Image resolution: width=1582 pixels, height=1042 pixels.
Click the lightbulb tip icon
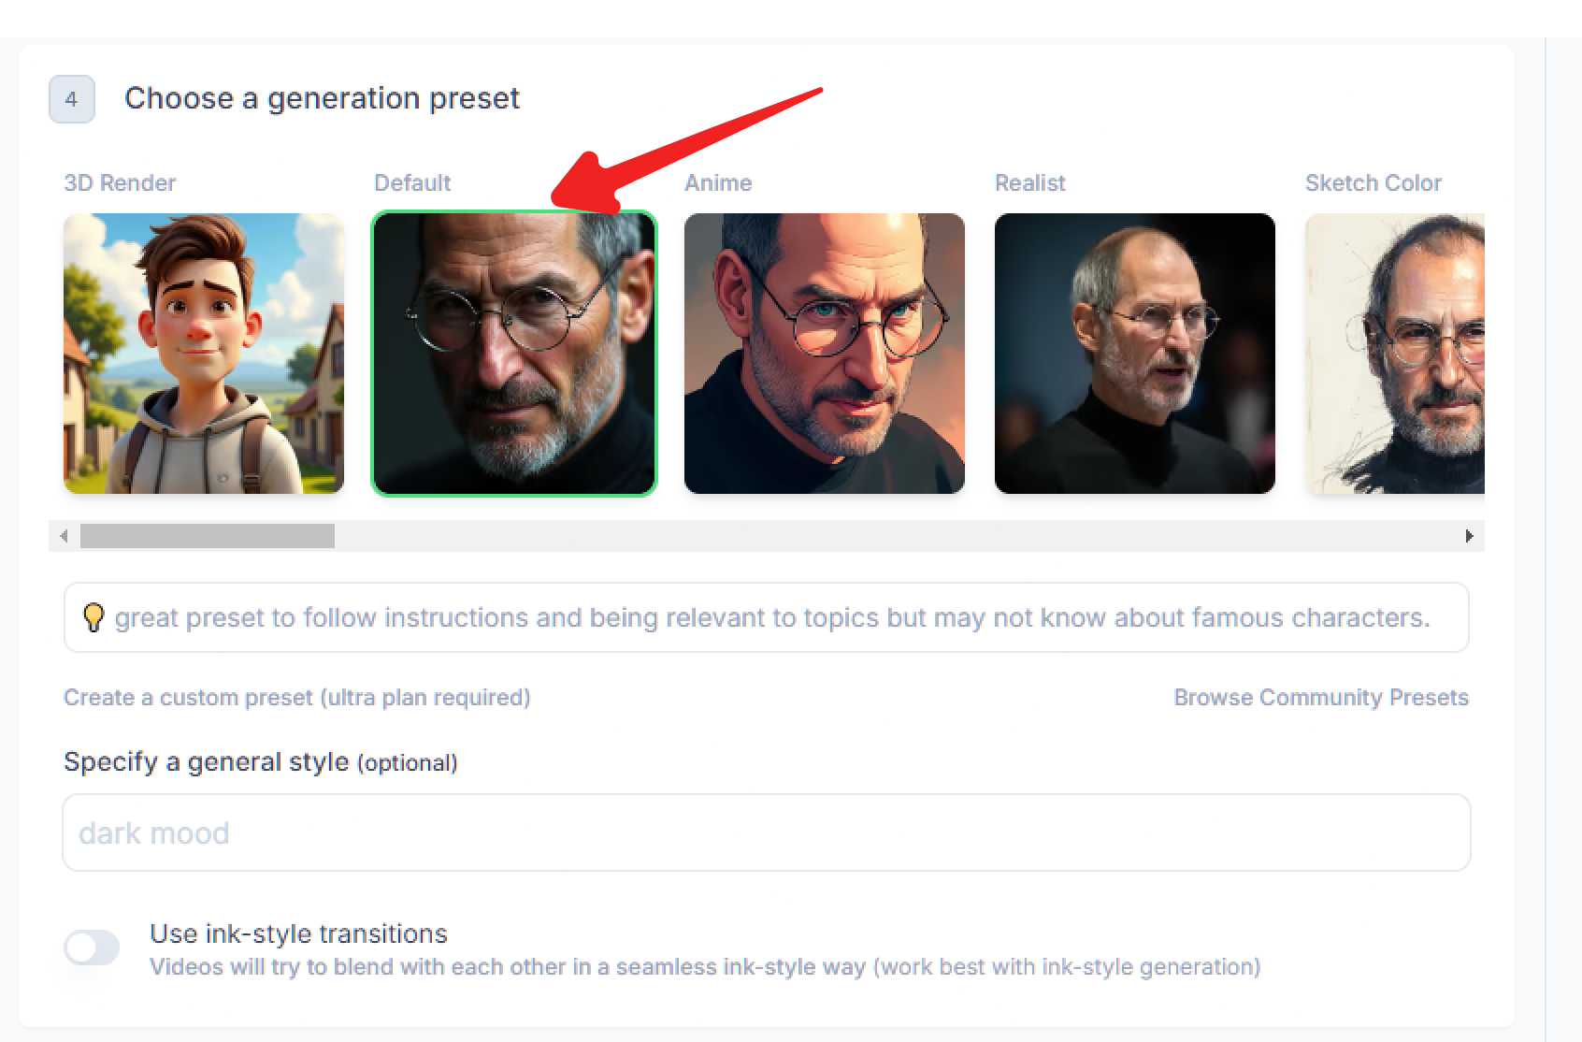pyautogui.click(x=93, y=616)
